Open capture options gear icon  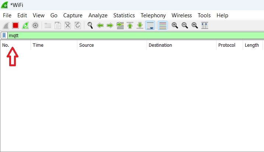(x=35, y=26)
